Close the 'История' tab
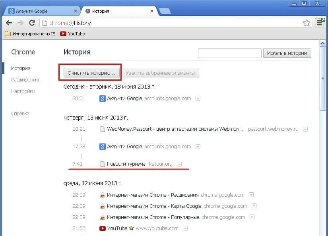This screenshot has width=328, height=236. click(152, 11)
